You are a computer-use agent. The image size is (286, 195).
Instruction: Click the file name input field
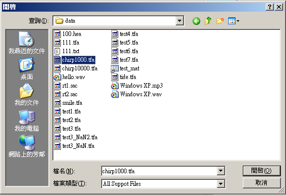pyautogui.click(x=159, y=171)
